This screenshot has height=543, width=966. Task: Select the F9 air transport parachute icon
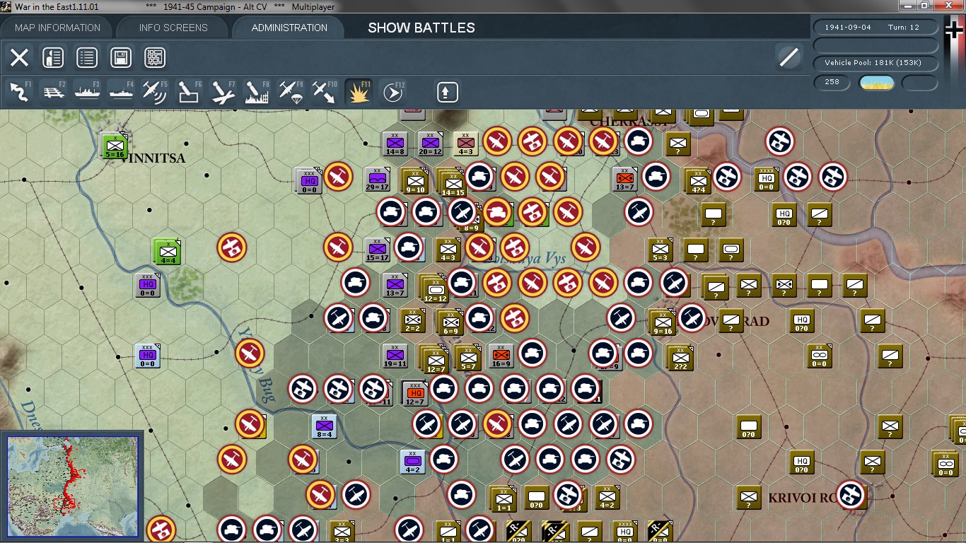(291, 92)
